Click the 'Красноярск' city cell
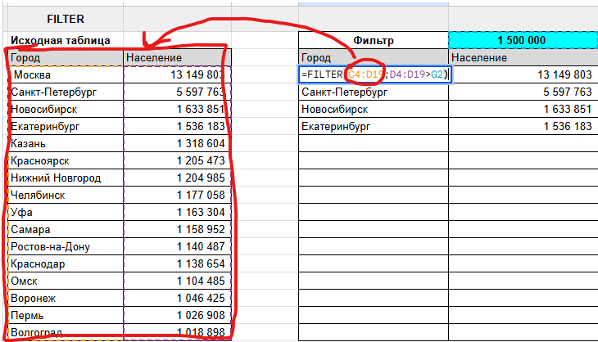The image size is (598, 342). point(66,160)
